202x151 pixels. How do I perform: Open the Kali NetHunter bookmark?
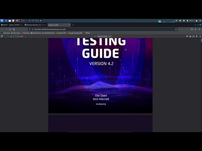(x=48, y=33)
